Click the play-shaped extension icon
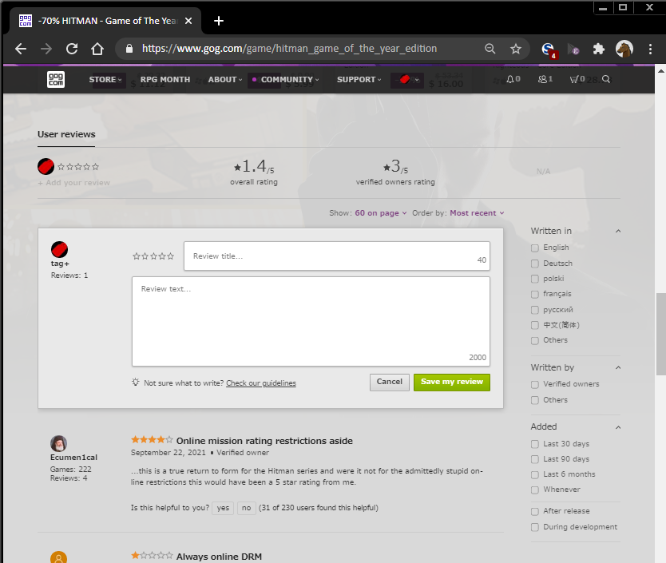Image resolution: width=666 pixels, height=563 pixels. point(573,50)
